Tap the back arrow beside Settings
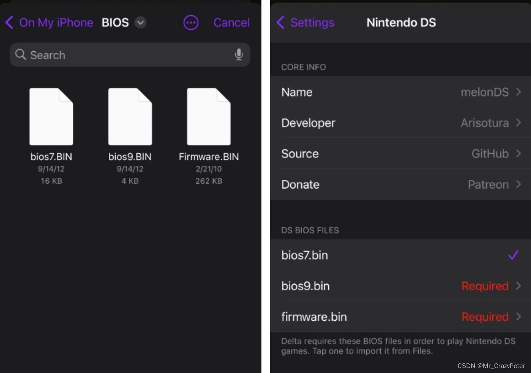This screenshot has height=373, width=531. (280, 23)
